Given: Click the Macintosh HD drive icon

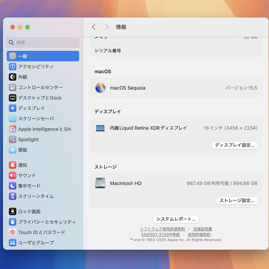Looking at the screenshot, I should [x=100, y=183].
